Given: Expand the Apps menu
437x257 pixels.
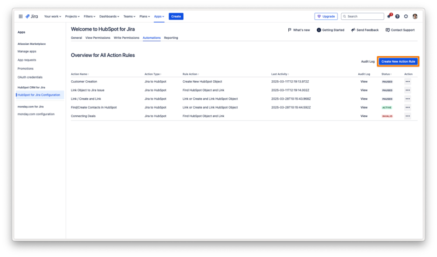Looking at the screenshot, I should pyautogui.click(x=159, y=17).
